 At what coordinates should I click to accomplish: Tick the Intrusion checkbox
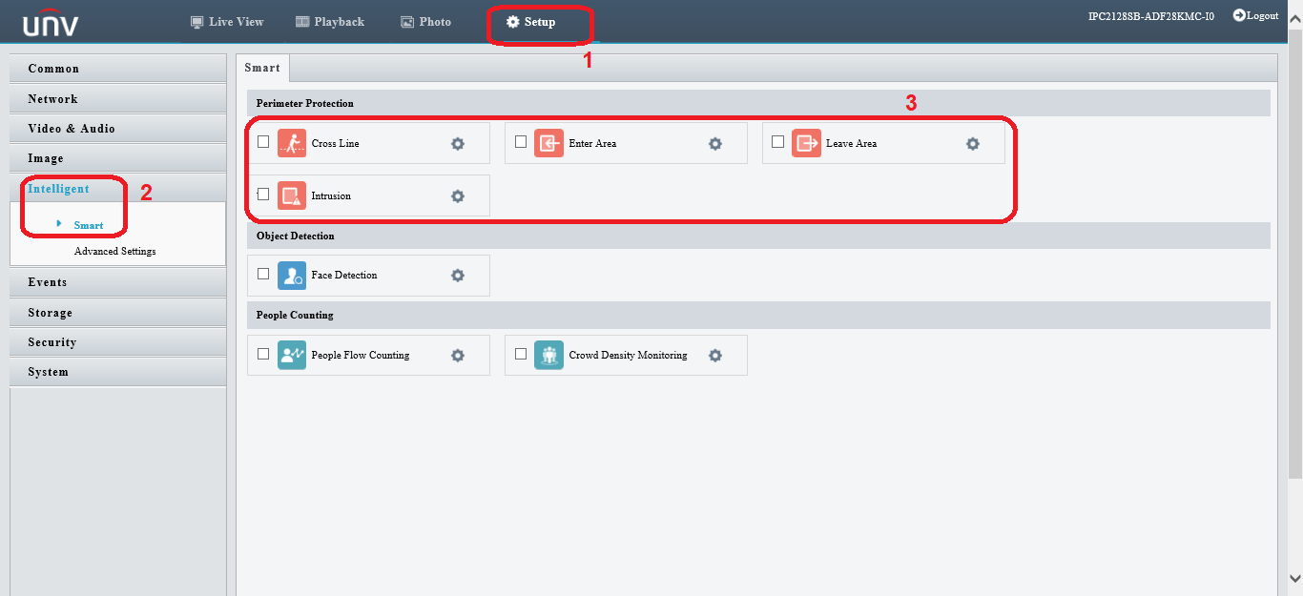(263, 195)
